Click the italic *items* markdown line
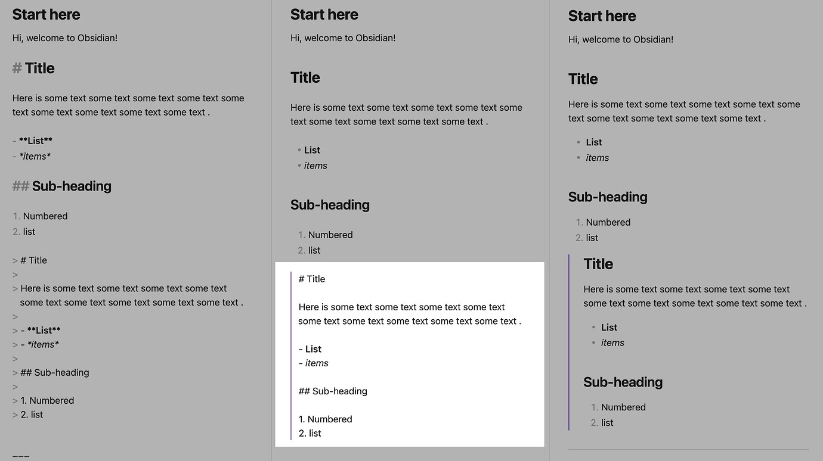 point(34,156)
